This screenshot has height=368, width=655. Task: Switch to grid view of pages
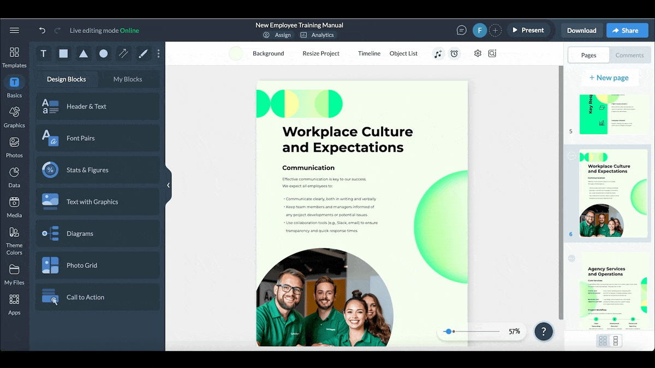pyautogui.click(x=603, y=341)
